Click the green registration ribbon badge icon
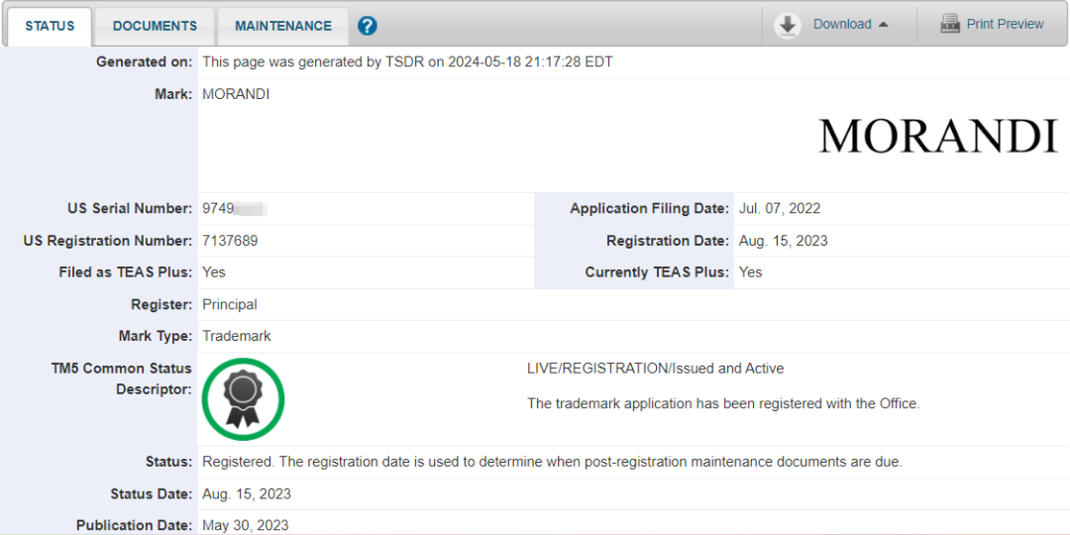1070x535 pixels. click(243, 399)
